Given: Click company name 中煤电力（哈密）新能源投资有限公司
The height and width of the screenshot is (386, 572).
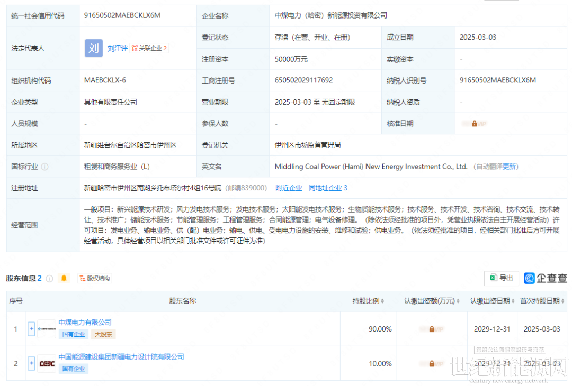Looking at the screenshot, I should point(331,15).
